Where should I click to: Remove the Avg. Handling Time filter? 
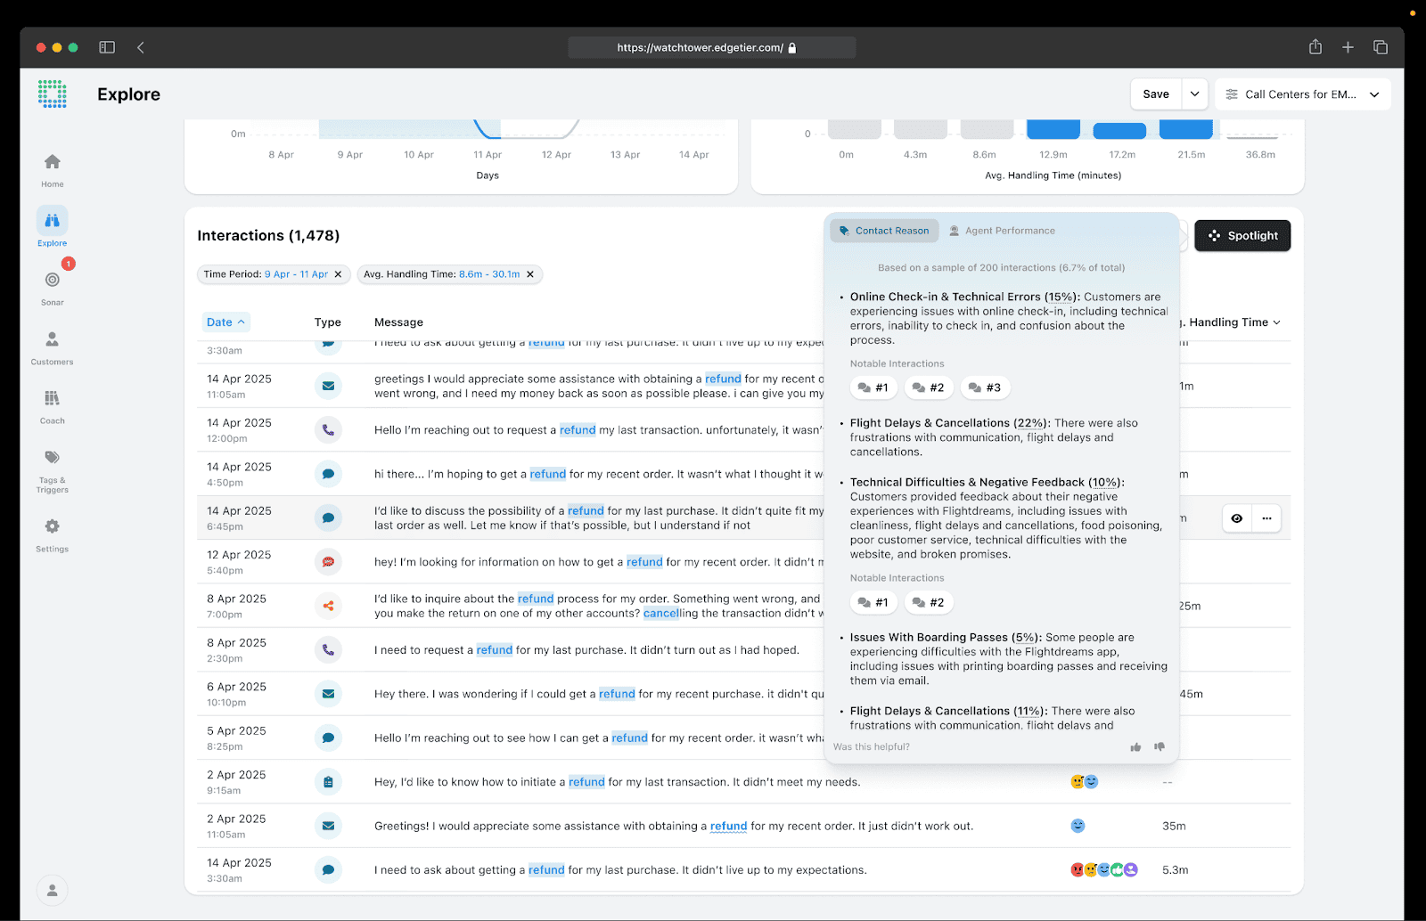click(x=530, y=274)
